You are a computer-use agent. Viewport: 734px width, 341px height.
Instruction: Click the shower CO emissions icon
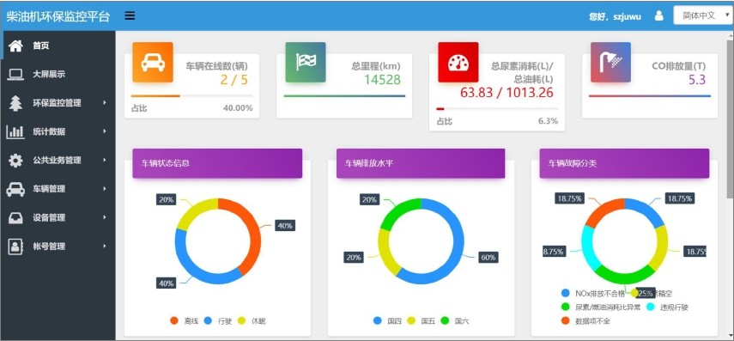click(610, 63)
